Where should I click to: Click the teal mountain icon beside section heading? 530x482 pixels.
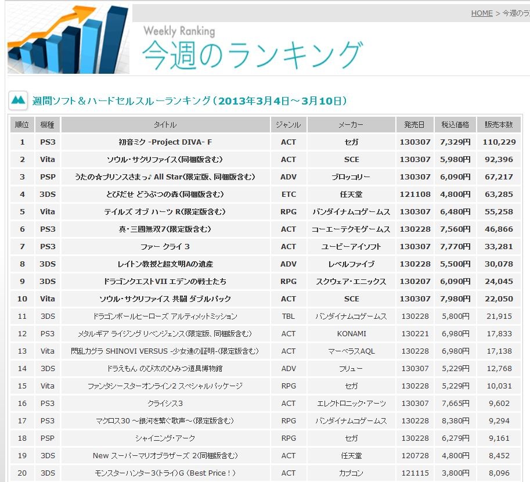coord(18,100)
